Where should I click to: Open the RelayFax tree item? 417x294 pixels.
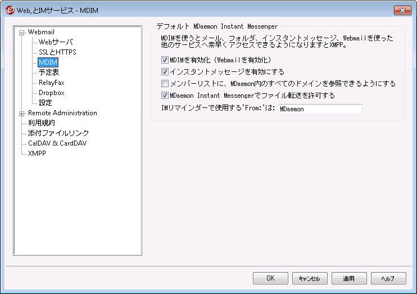[x=51, y=83]
